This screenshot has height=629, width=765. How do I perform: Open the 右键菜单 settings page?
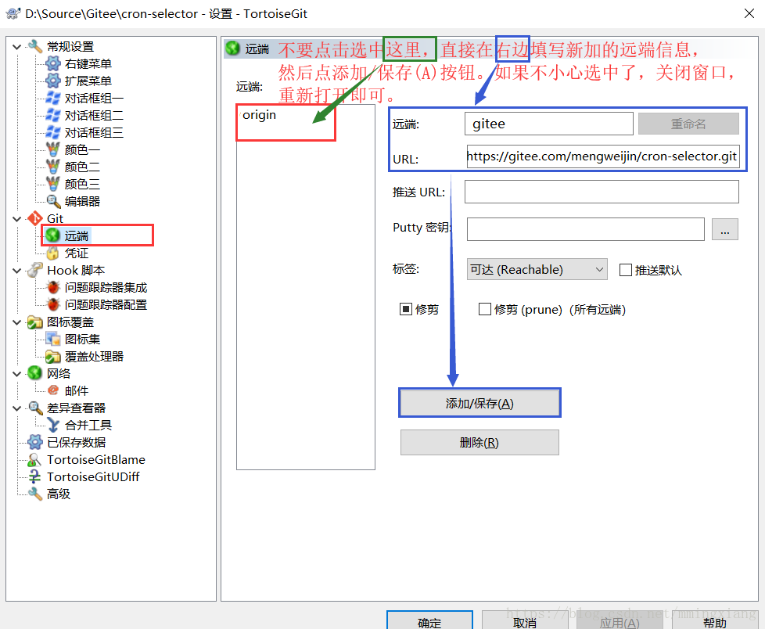coord(88,64)
